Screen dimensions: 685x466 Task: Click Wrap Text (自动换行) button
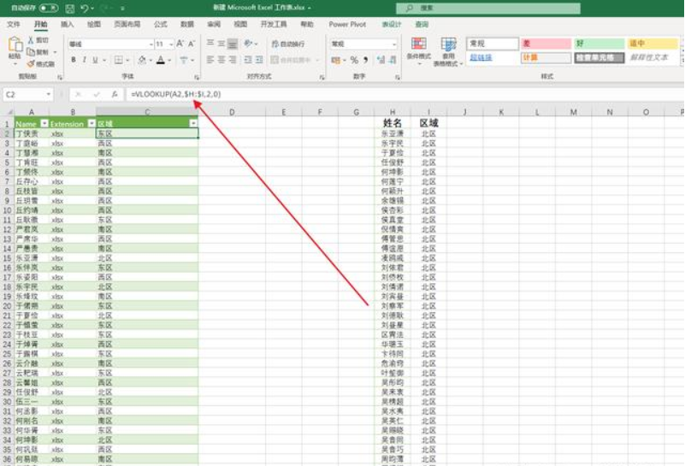(x=288, y=44)
